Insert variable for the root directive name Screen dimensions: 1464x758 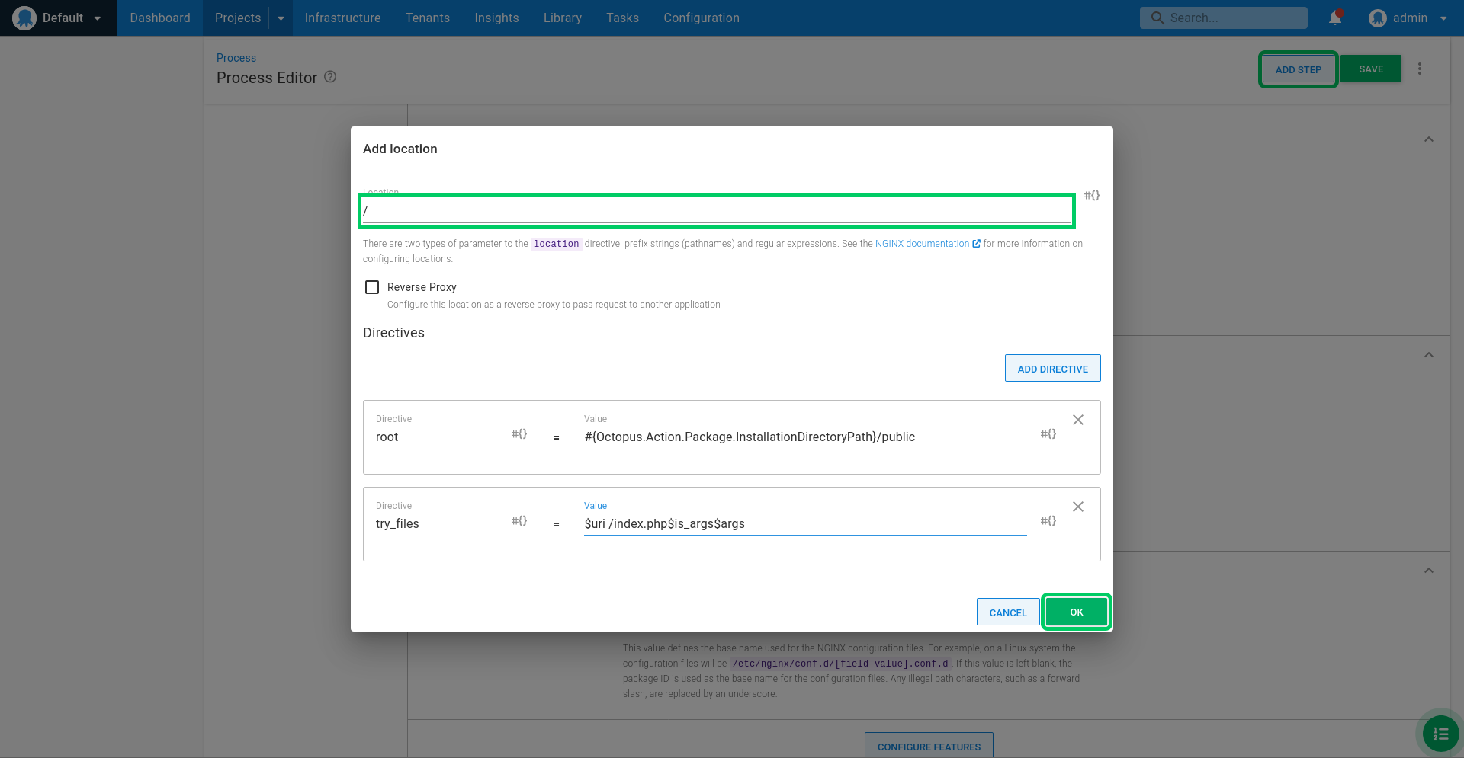coord(519,434)
